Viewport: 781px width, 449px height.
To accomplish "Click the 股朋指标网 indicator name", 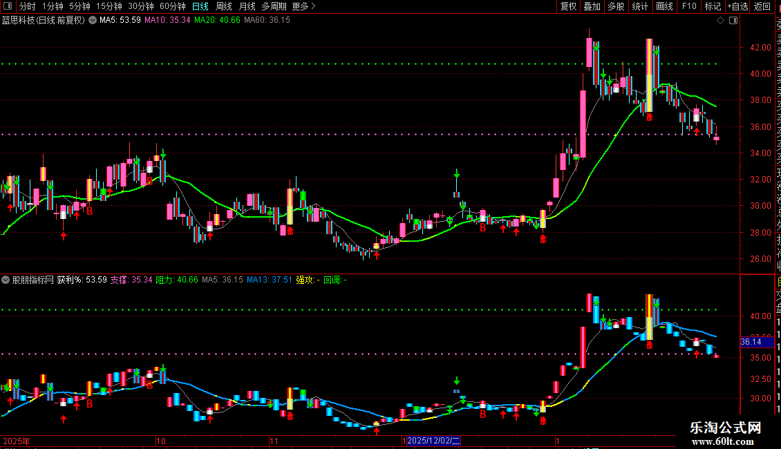I will click(33, 280).
